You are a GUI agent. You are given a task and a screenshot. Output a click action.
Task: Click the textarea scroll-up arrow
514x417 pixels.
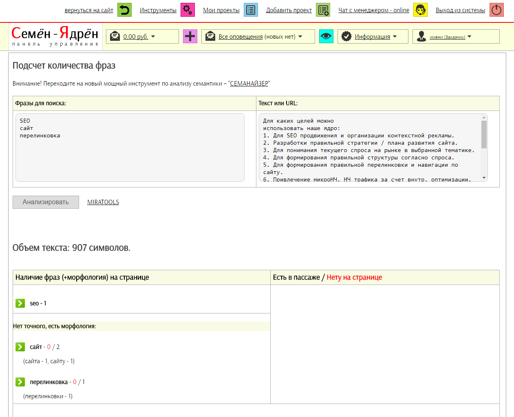pos(484,117)
